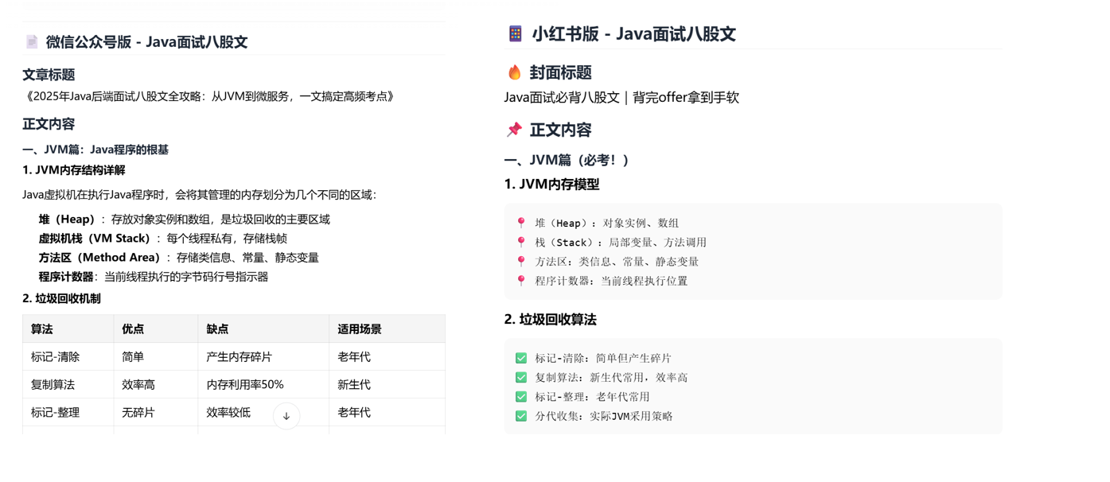Click the text 堆（Heap）：对象实例、数组
This screenshot has height=482, width=1110.
[x=607, y=224]
